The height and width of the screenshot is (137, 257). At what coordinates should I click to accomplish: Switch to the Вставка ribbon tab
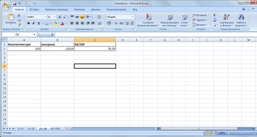35,10
